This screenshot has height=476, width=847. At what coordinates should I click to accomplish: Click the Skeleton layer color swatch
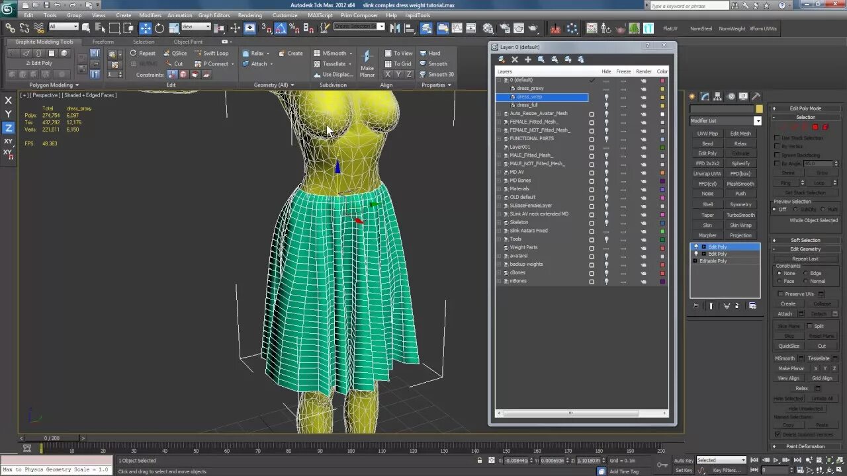[662, 223]
